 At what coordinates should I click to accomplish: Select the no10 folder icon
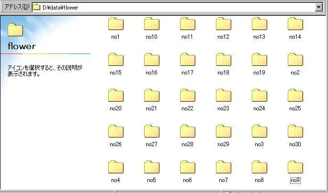click(x=152, y=24)
